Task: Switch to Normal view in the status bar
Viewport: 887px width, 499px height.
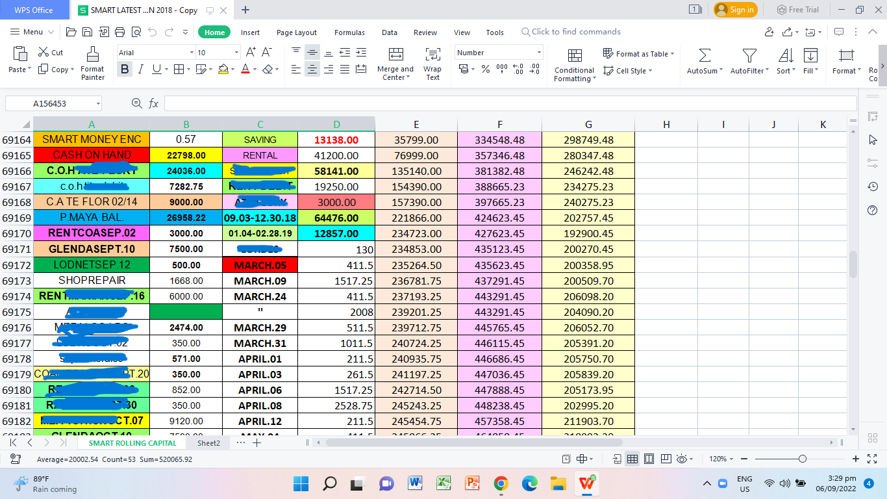Action: 632,459
